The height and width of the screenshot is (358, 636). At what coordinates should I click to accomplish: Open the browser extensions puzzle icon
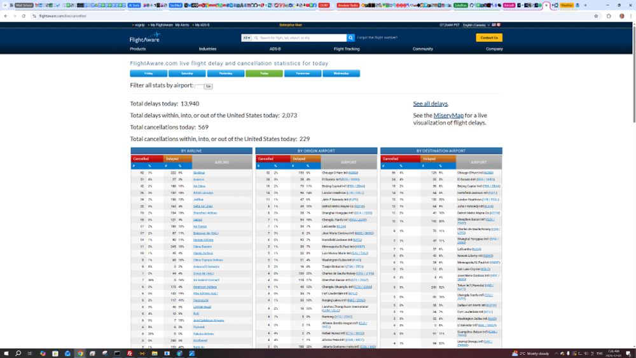click(609, 16)
